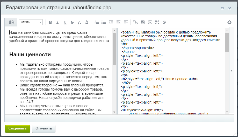Click the ul style code line
The height and width of the screenshot is (137, 238).
click(x=142, y=110)
